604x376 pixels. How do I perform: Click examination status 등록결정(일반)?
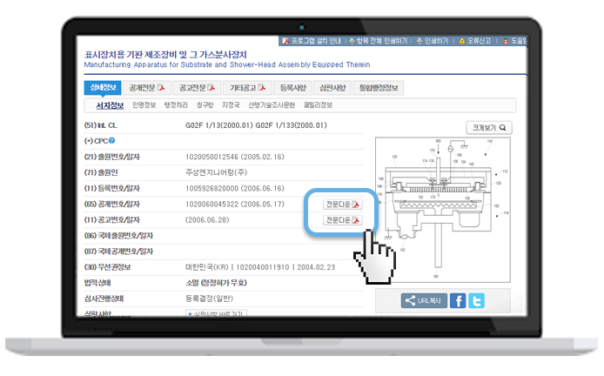coord(209,299)
